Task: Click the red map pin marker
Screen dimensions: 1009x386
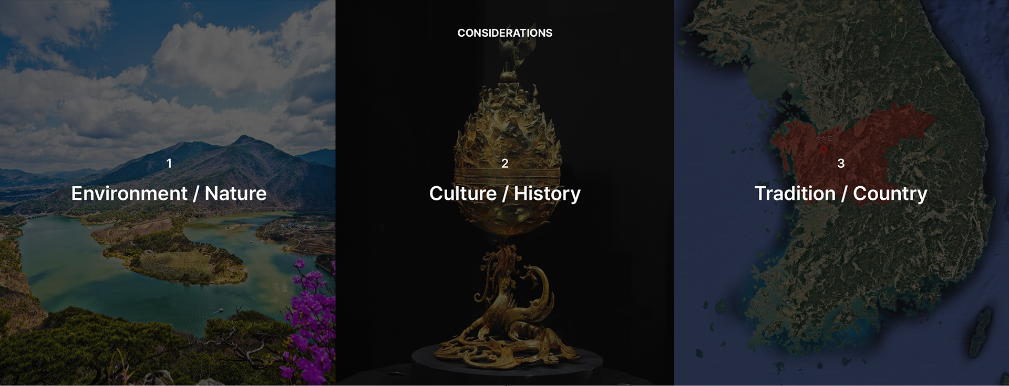Action: 823,151
